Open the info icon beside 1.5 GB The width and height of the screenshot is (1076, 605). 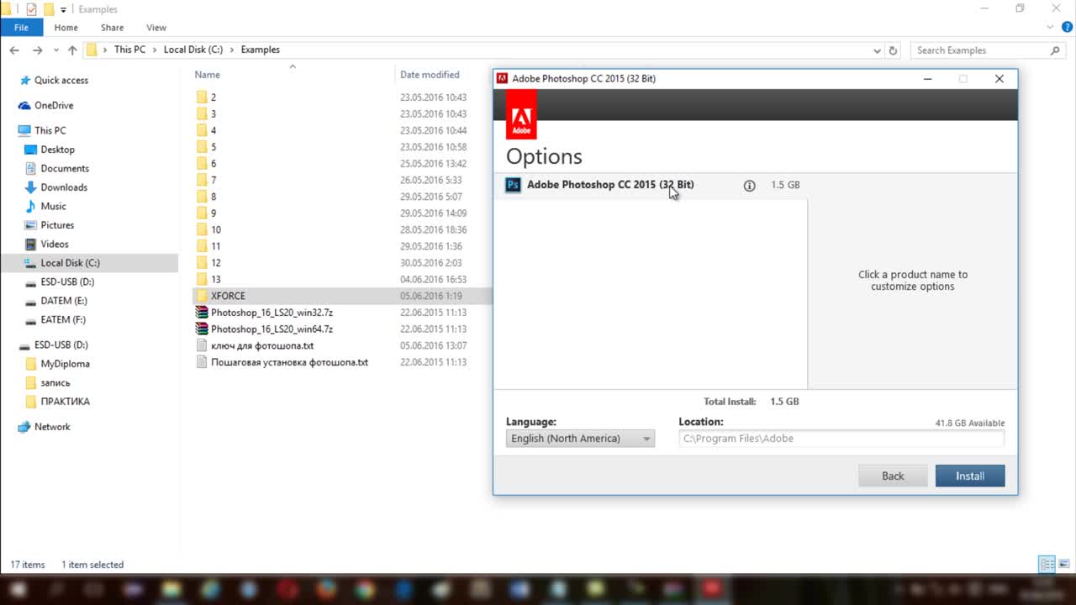pyautogui.click(x=750, y=186)
